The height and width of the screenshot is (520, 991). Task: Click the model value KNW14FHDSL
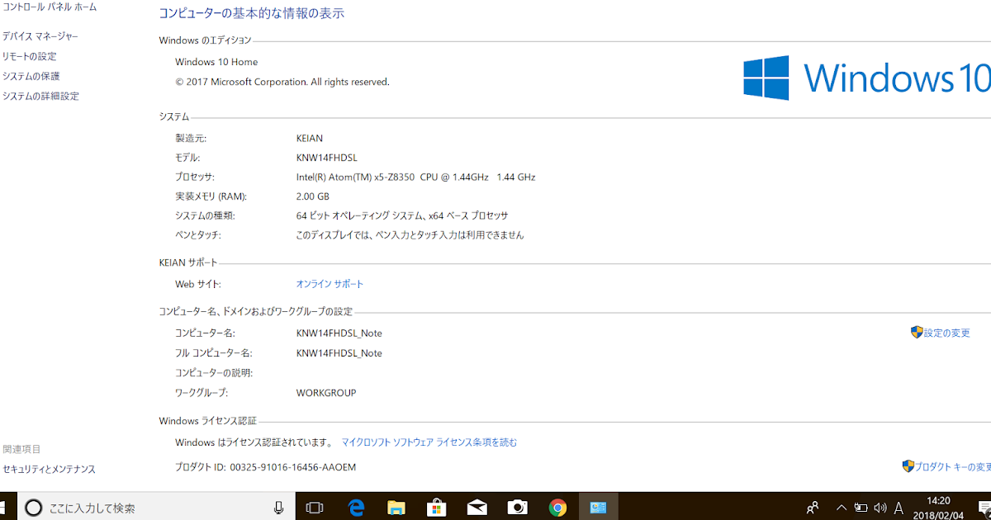click(x=326, y=158)
